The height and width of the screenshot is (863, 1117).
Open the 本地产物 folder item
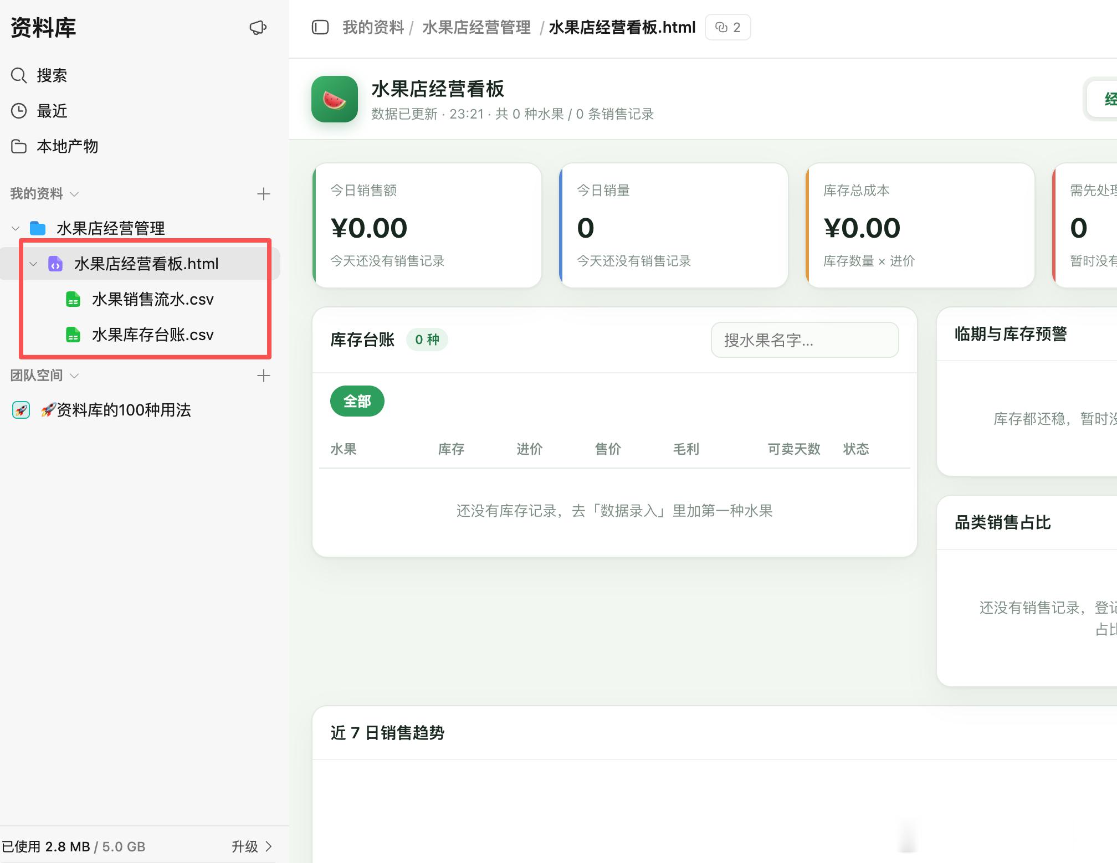tap(54, 146)
